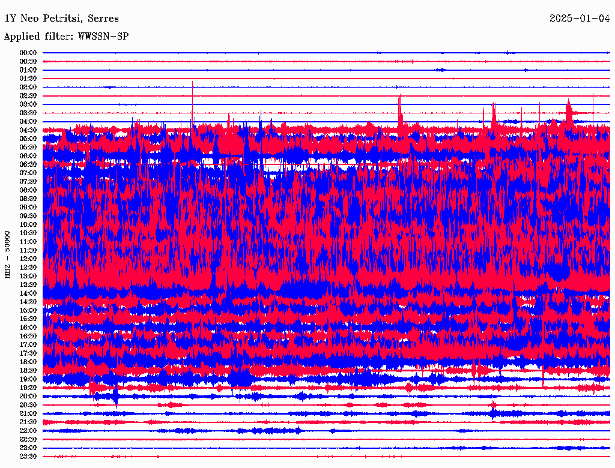The height and width of the screenshot is (468, 615).
Task: Click the 20:30 time label
Action: [28, 405]
